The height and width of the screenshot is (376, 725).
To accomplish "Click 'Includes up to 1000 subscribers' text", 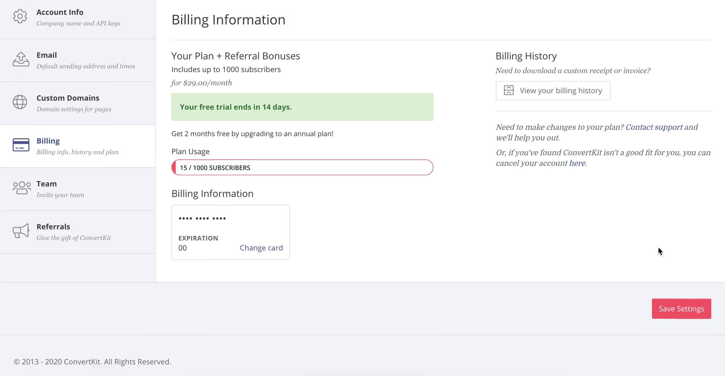I will coord(226,69).
